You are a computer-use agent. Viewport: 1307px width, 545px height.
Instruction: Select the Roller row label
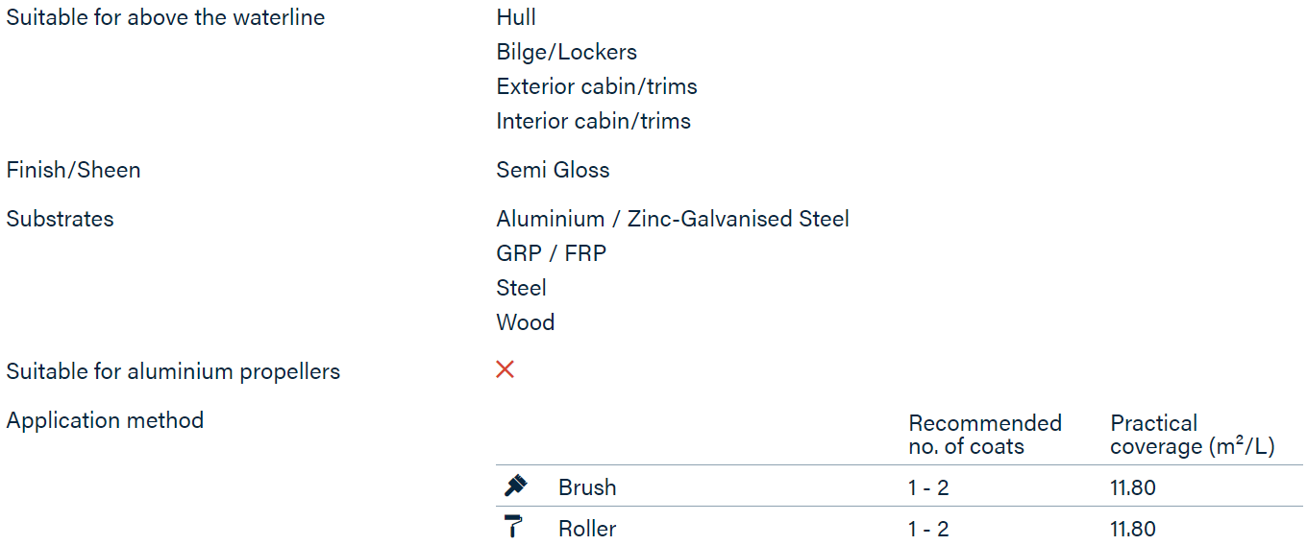587,529
